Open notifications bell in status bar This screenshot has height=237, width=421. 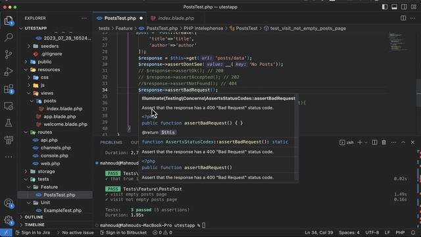(413, 232)
